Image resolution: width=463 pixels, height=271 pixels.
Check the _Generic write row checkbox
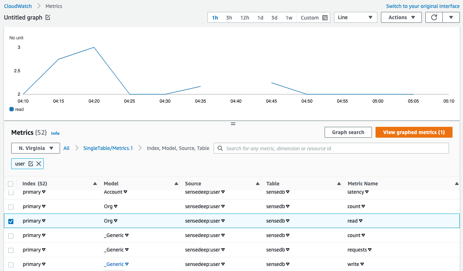[11, 264]
